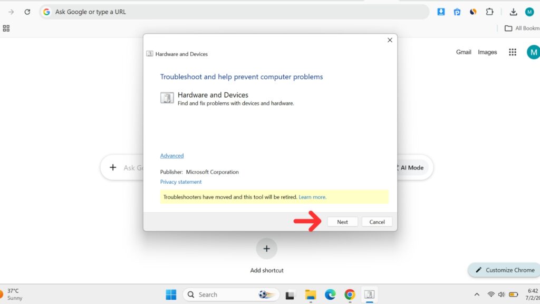Open the Privacy statement link

(181, 182)
